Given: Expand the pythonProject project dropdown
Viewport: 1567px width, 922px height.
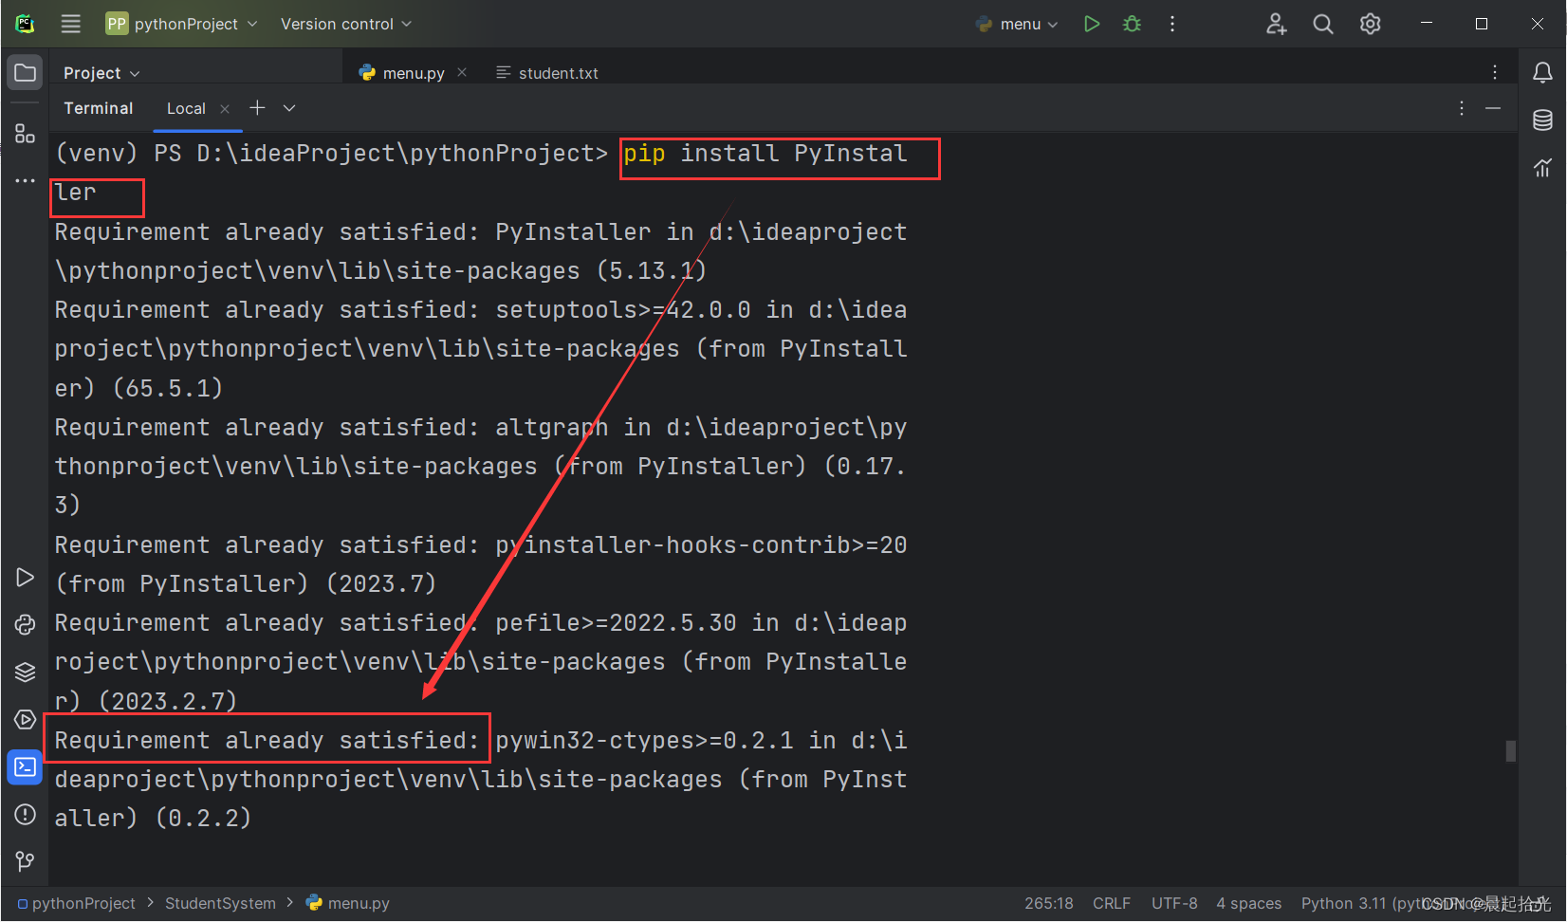Looking at the screenshot, I should (180, 24).
